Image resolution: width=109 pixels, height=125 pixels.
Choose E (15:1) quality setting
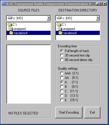[69, 100]
